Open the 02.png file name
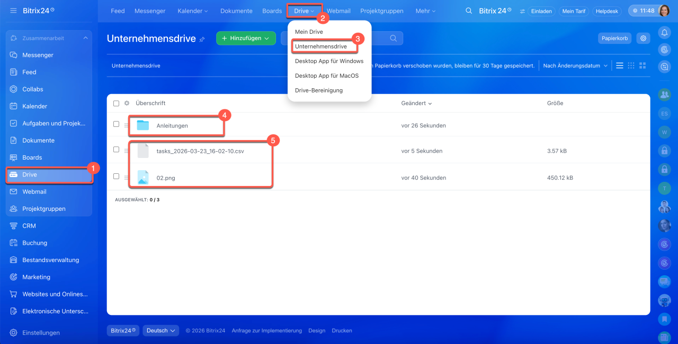This screenshot has height=344, width=678. click(166, 178)
